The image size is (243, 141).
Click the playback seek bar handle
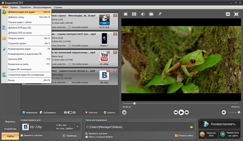(134, 103)
